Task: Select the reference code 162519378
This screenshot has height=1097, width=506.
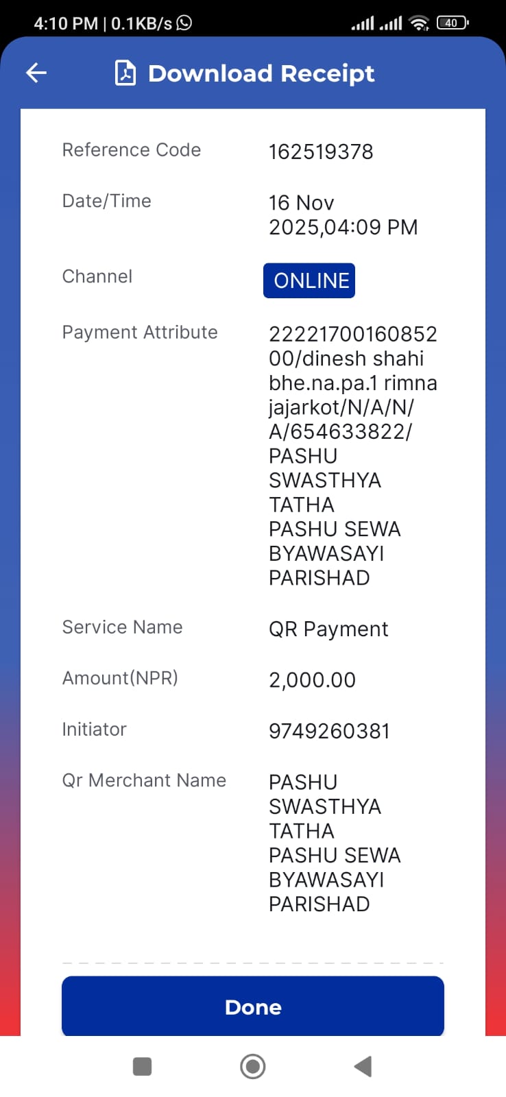Action: [x=321, y=152]
